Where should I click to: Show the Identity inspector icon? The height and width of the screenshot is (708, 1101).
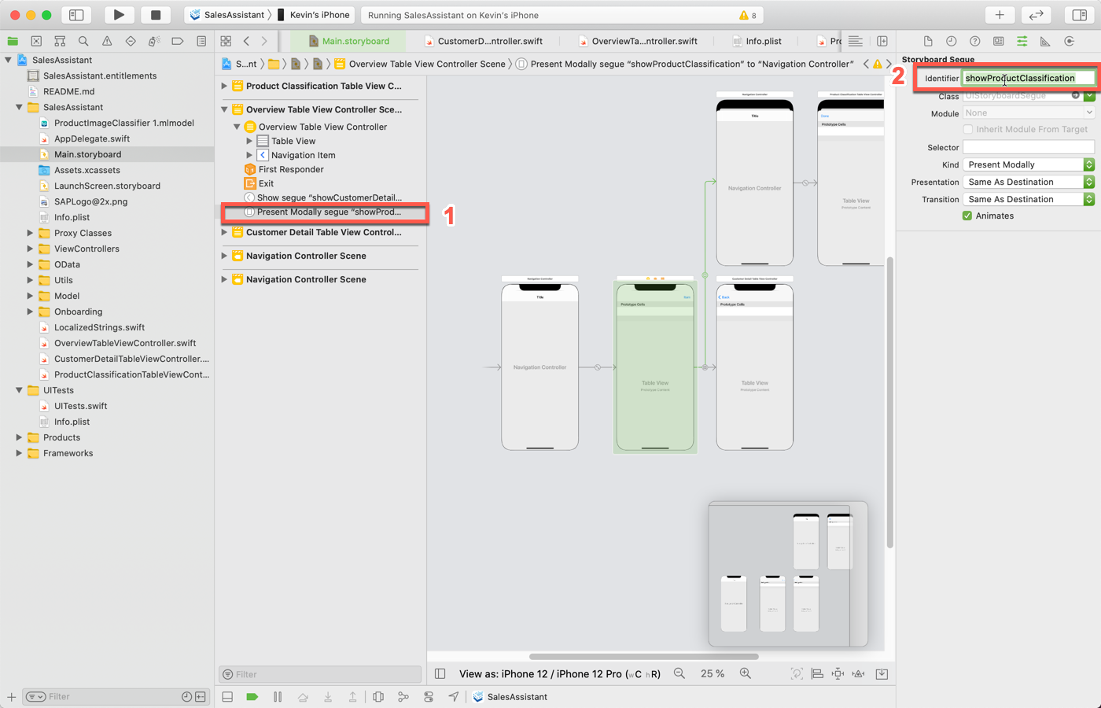tap(999, 41)
